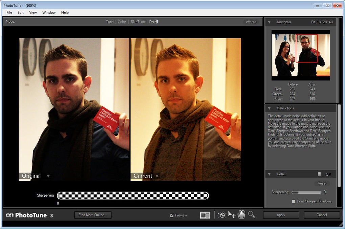Select the Move tool
The height and width of the screenshot is (229, 345).
pos(231,214)
